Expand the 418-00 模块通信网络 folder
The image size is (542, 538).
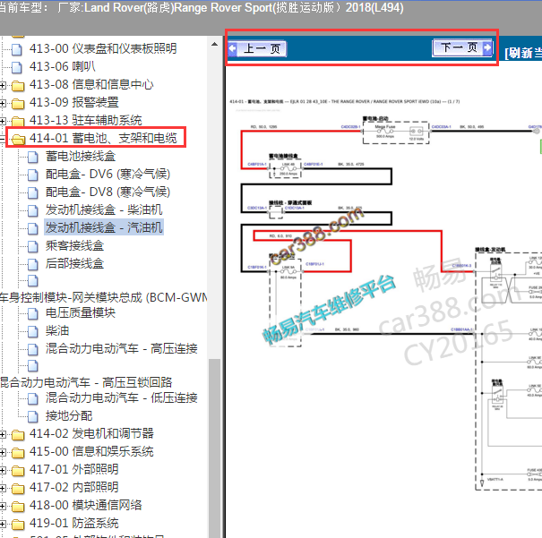click(x=3, y=507)
